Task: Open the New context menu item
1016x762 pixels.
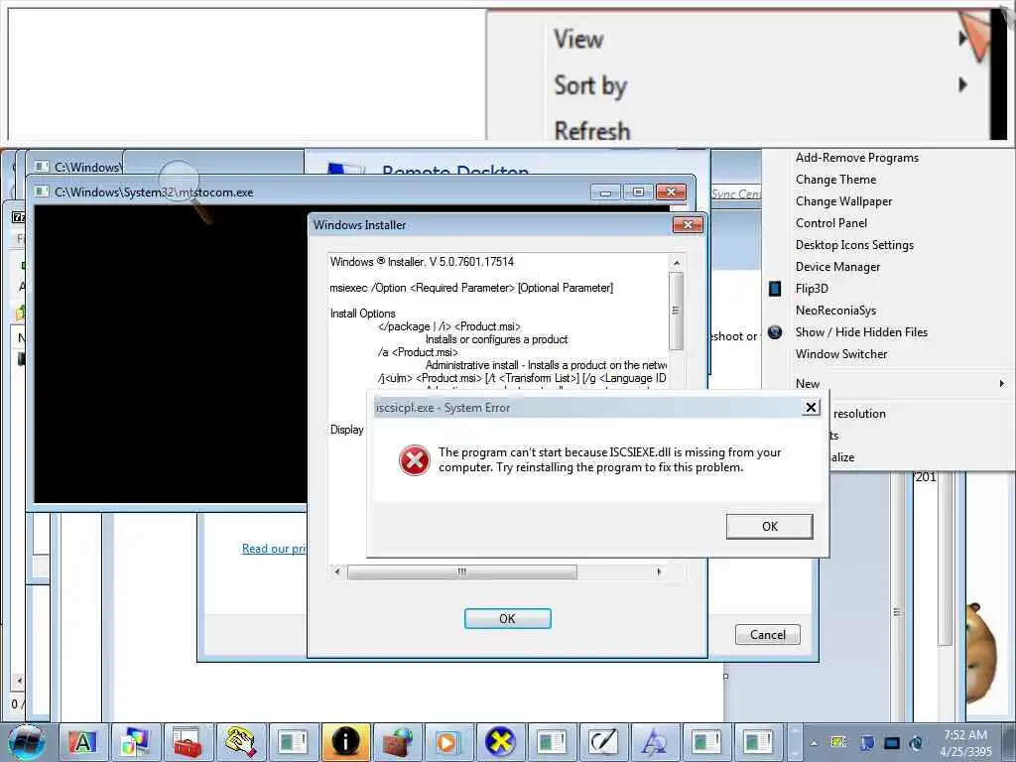Action: coord(808,384)
